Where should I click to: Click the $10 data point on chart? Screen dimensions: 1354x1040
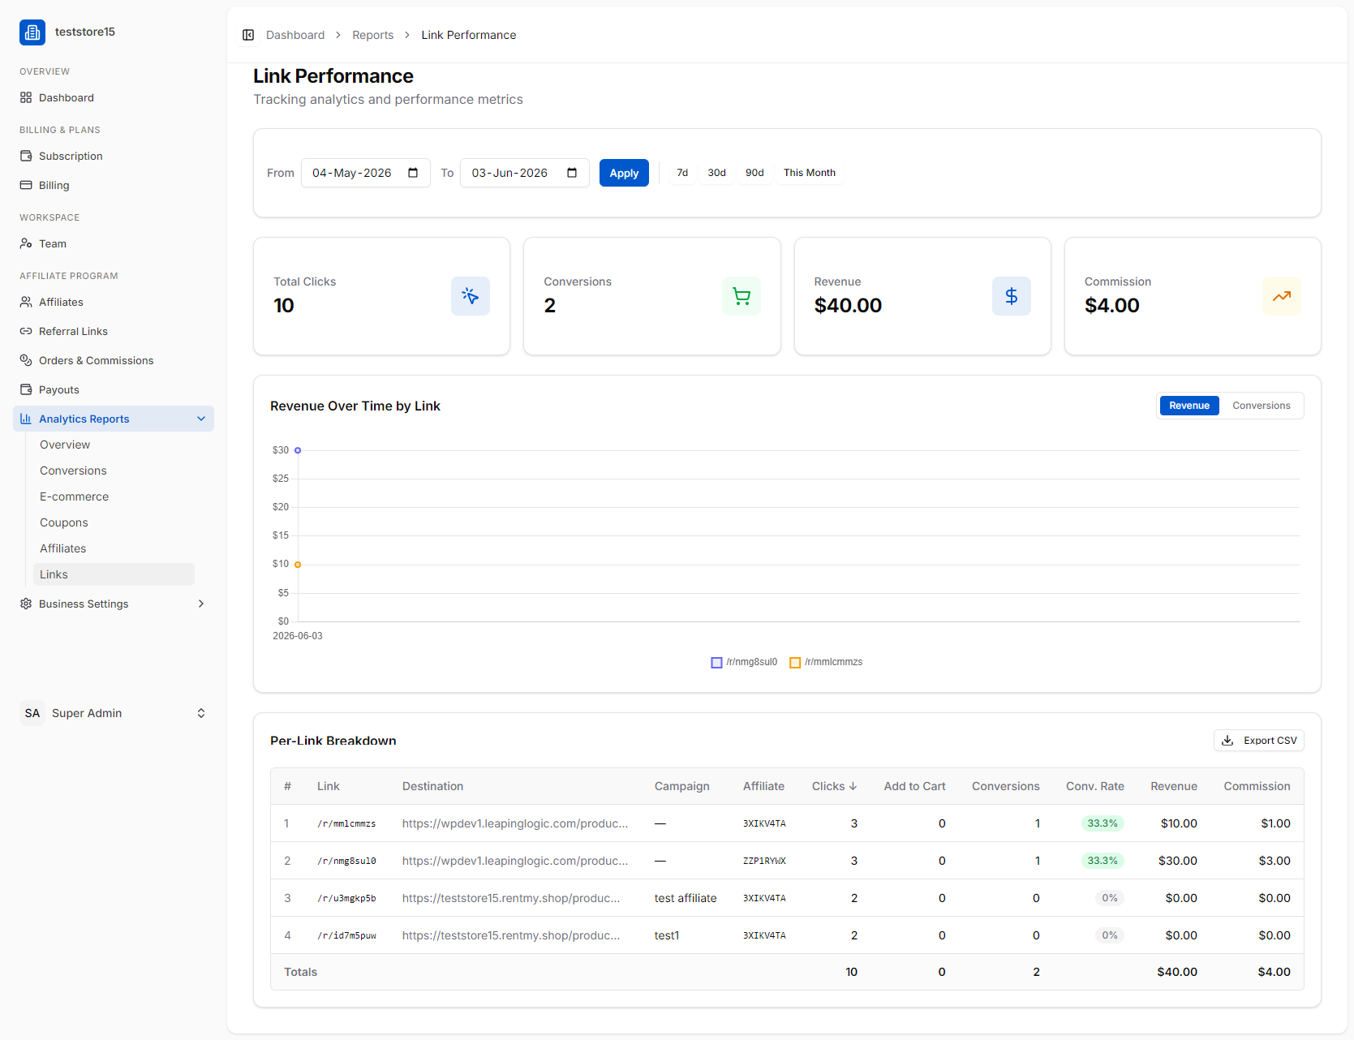298,565
